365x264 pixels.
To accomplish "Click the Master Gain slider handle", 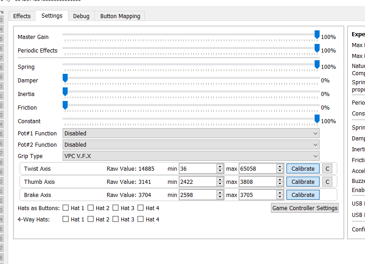I will click(x=317, y=34).
